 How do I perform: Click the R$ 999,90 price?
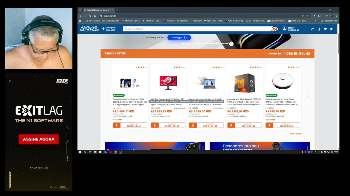click(x=272, y=111)
